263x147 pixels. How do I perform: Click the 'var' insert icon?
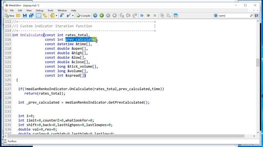(62, 16)
